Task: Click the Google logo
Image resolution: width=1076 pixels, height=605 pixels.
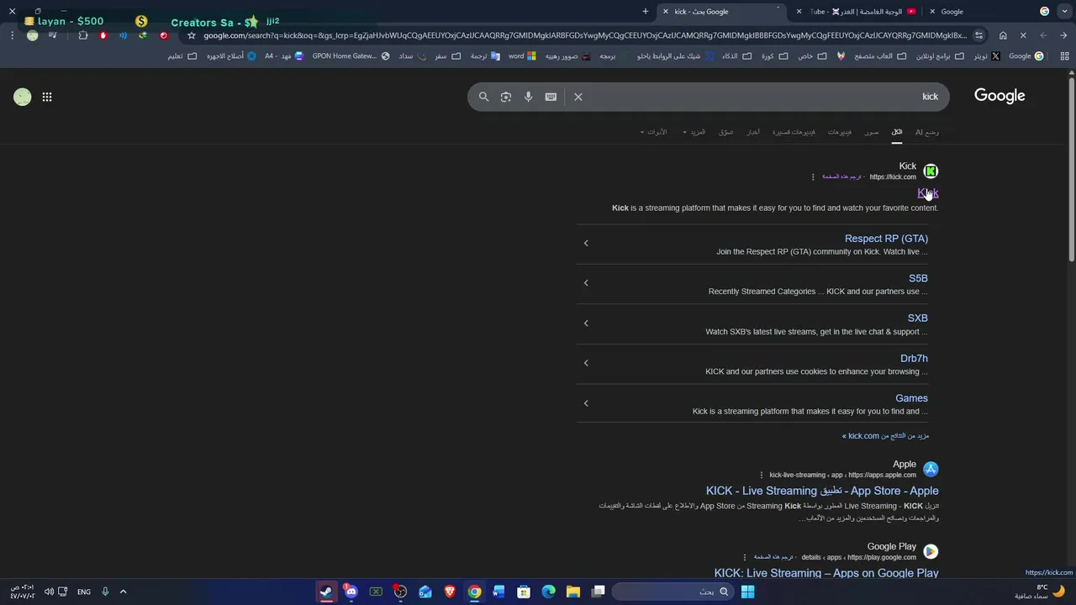Action: pyautogui.click(x=1000, y=96)
